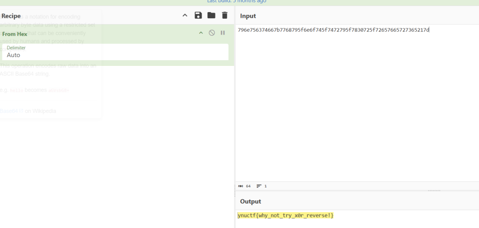Load a recipe via folder icon
This screenshot has height=228, width=479.
point(211,15)
